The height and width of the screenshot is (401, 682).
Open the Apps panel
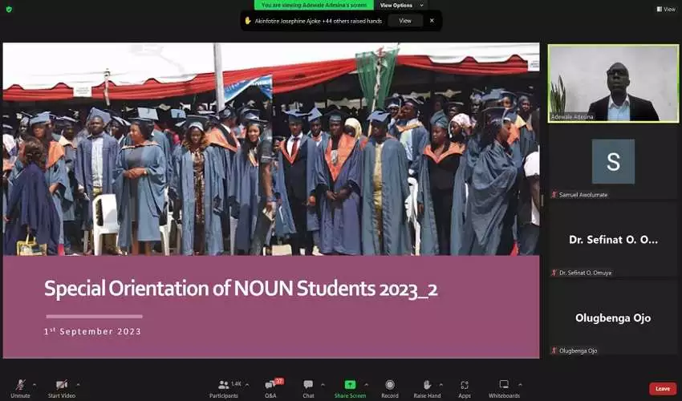pos(465,388)
